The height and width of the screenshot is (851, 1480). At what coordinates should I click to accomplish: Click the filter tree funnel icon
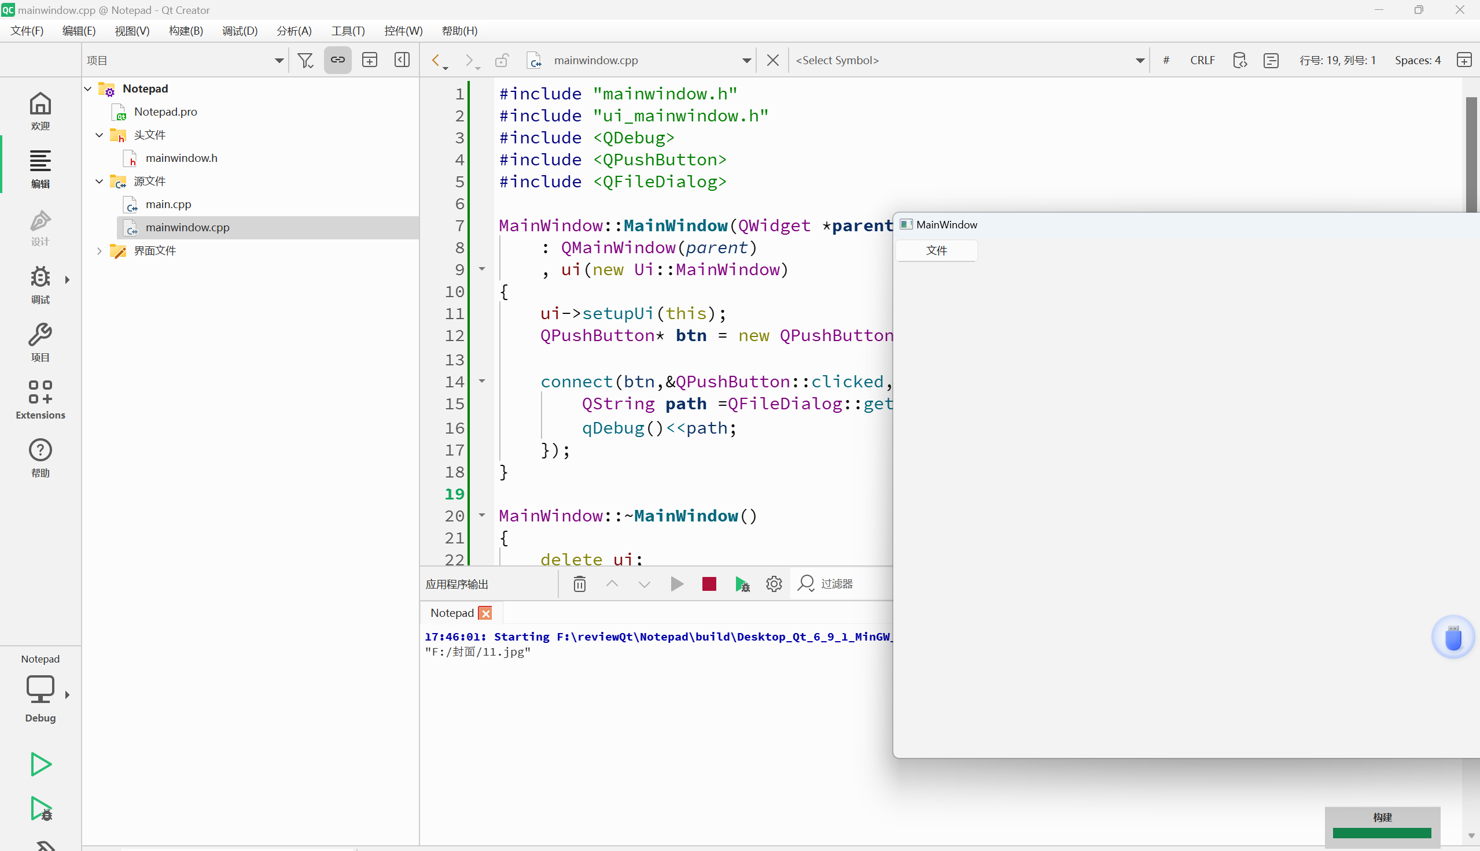(x=305, y=60)
